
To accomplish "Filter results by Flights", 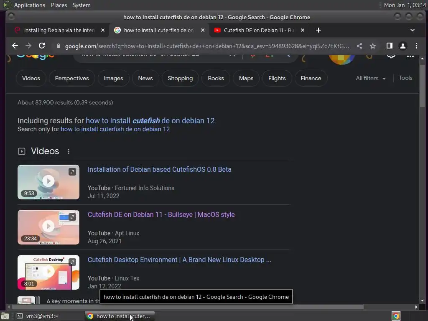I will (277, 78).
